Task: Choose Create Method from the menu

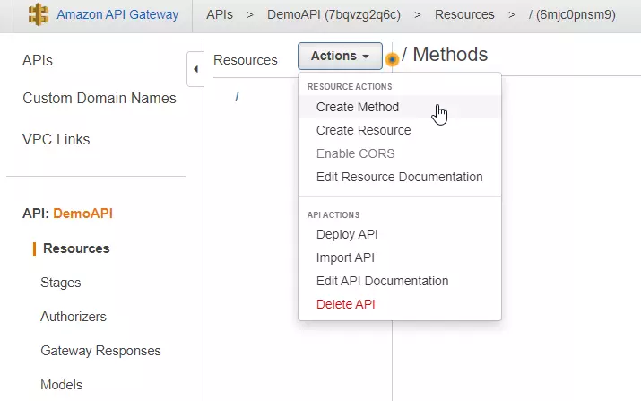Action: 400,107
